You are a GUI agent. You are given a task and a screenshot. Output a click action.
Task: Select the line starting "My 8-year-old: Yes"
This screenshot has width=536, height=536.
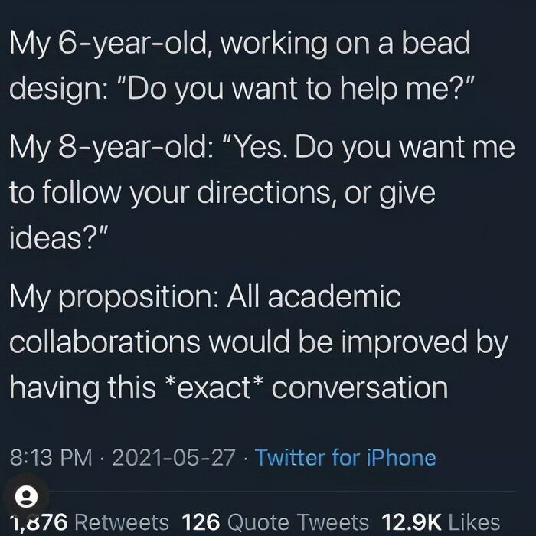coord(262,147)
